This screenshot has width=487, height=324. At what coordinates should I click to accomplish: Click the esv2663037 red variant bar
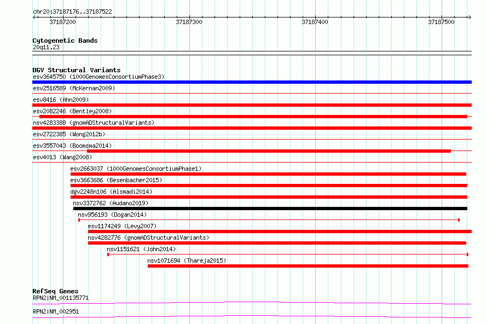point(268,174)
